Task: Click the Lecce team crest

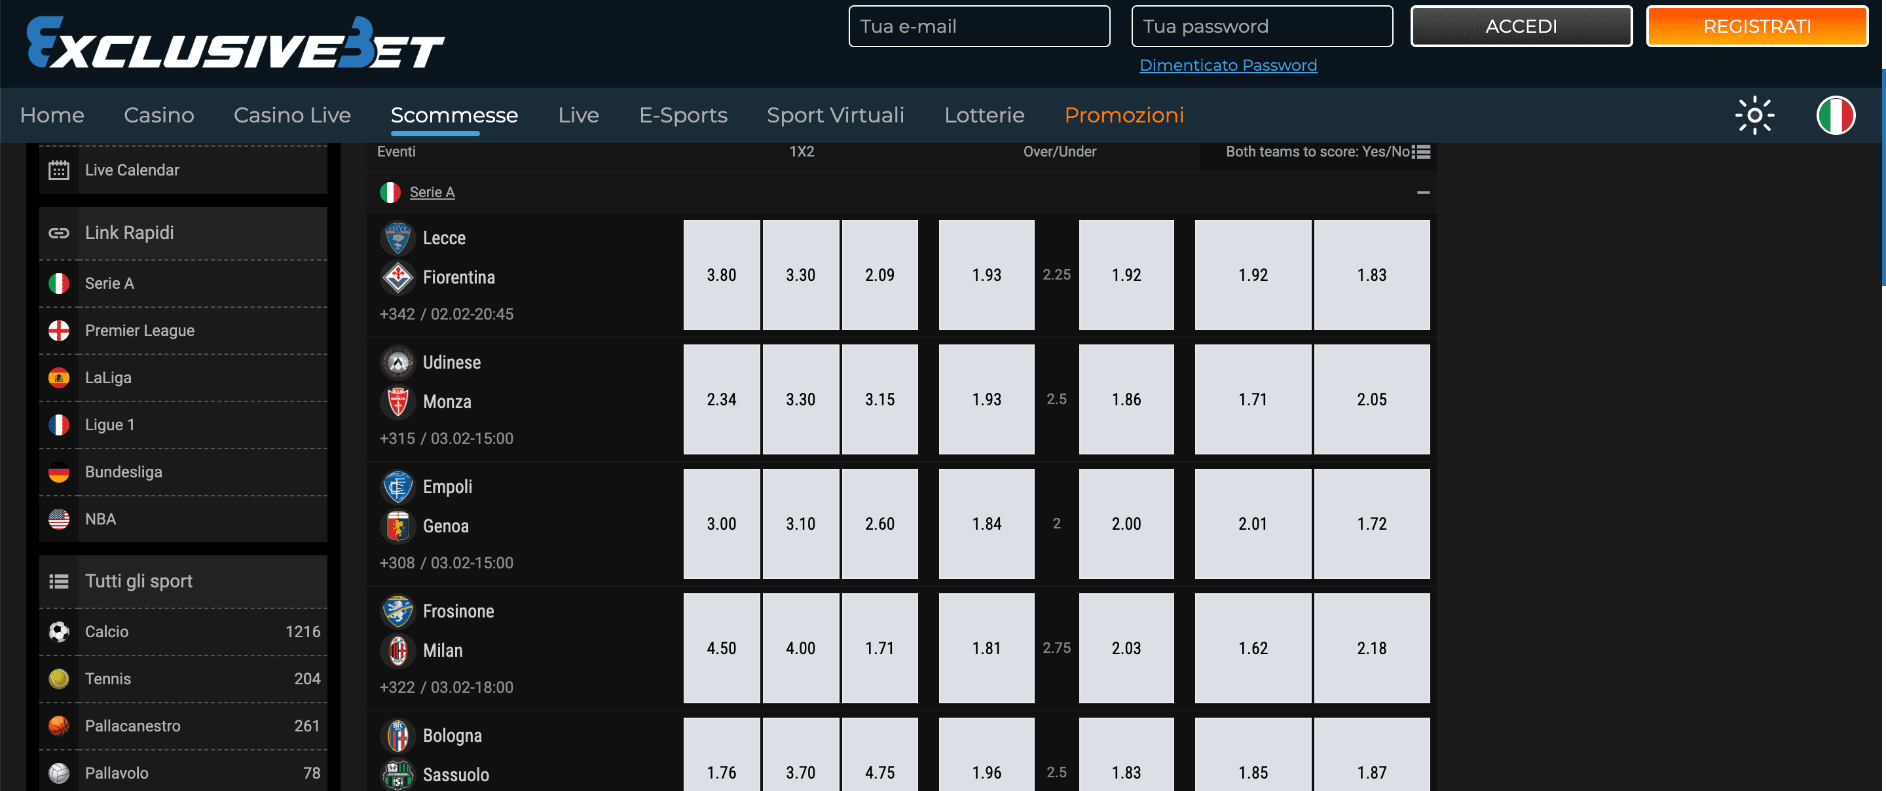Action: (398, 238)
